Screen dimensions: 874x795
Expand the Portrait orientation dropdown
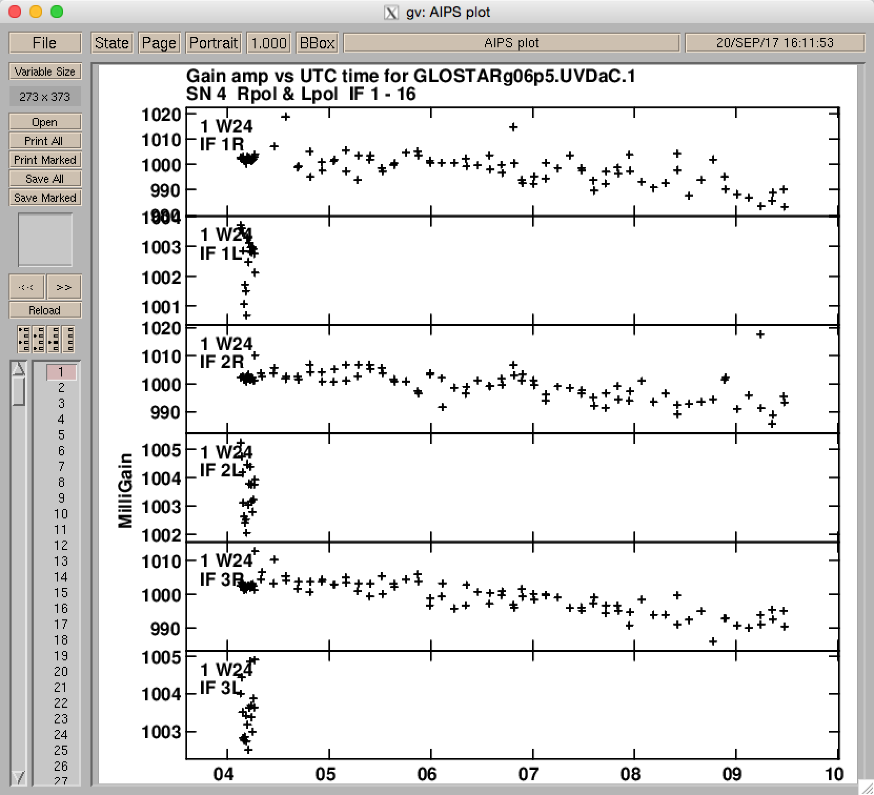click(x=213, y=43)
